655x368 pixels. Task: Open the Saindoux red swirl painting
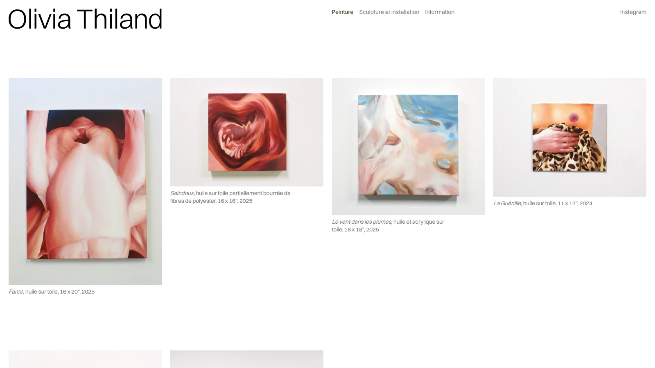tap(247, 132)
